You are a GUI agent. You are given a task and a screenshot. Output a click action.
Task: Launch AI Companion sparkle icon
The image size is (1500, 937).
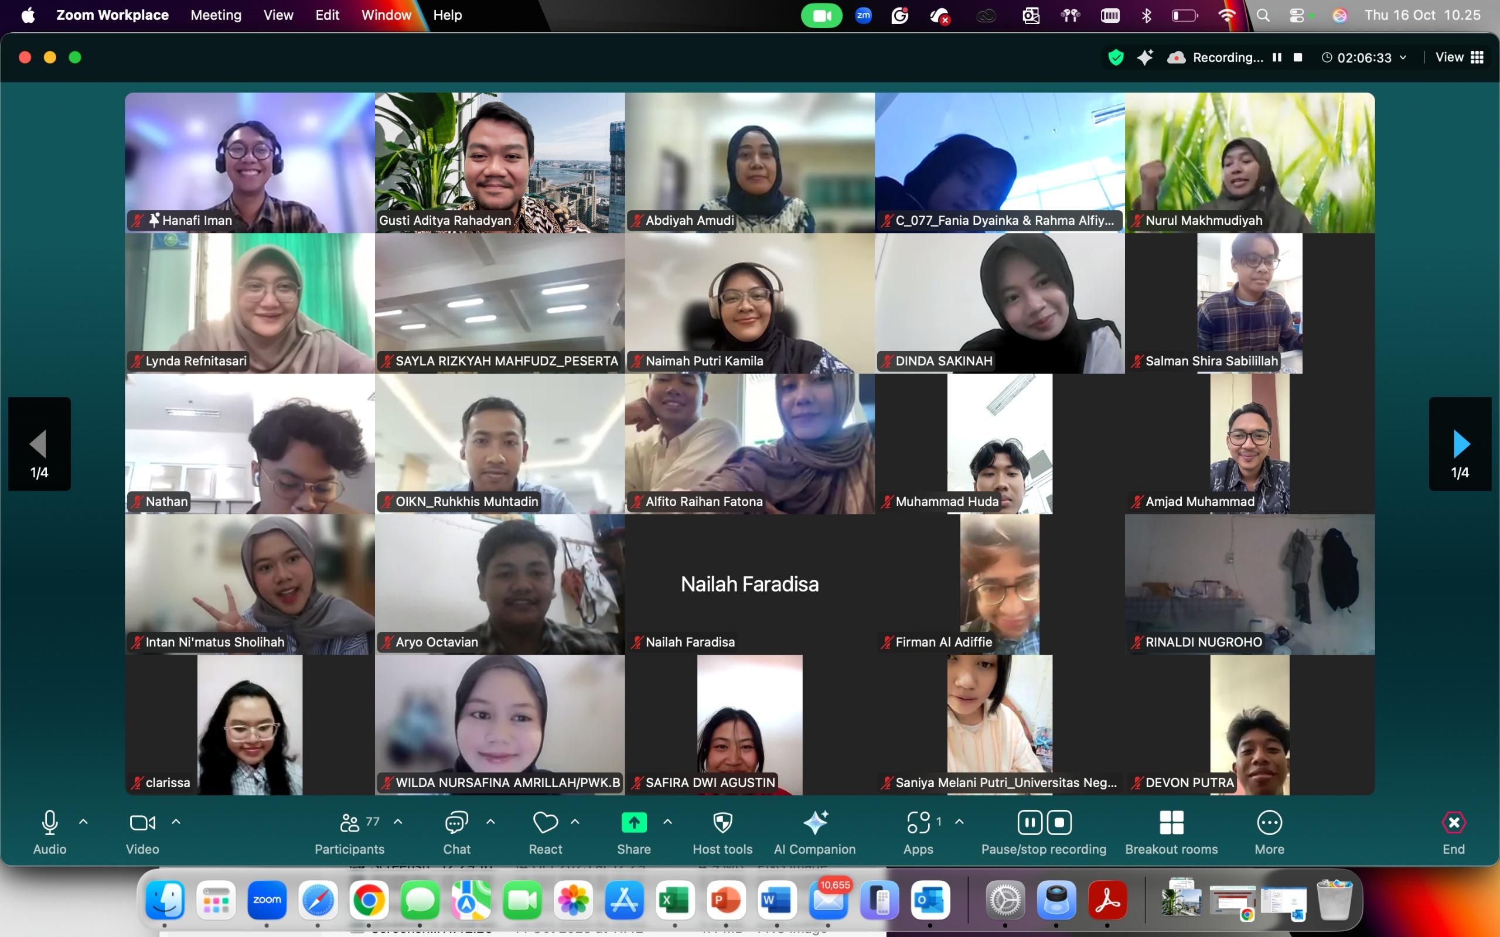click(814, 822)
